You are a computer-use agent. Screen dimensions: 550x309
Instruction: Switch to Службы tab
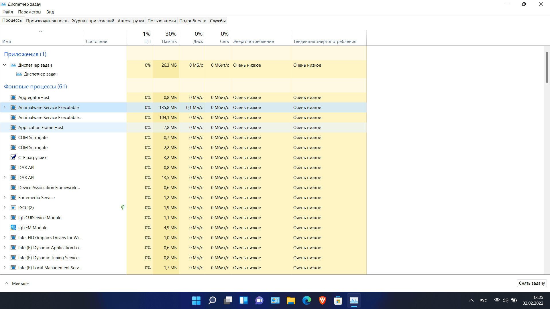218,21
